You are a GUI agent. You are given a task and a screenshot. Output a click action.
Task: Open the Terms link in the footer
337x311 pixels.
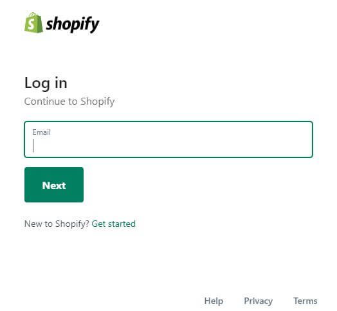pyautogui.click(x=305, y=301)
